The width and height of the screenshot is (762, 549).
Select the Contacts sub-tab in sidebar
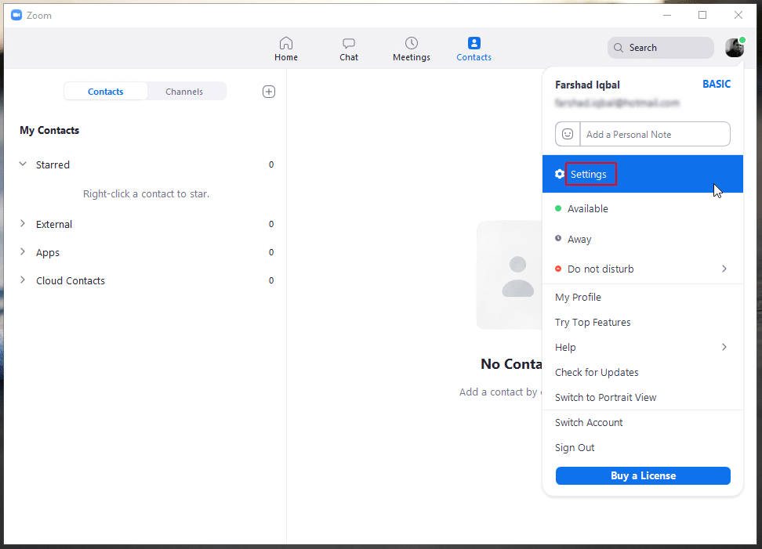[106, 92]
